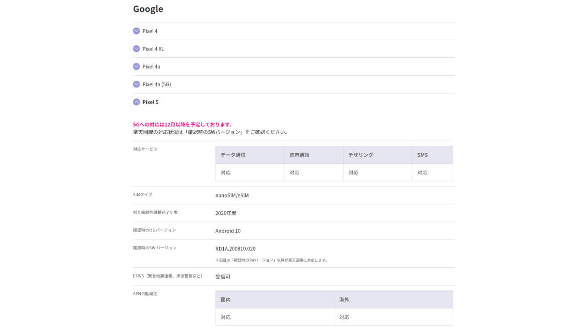This screenshot has width=587, height=330.
Task: Click the RD1A.200810.020 software version text
Action: [x=235, y=249]
